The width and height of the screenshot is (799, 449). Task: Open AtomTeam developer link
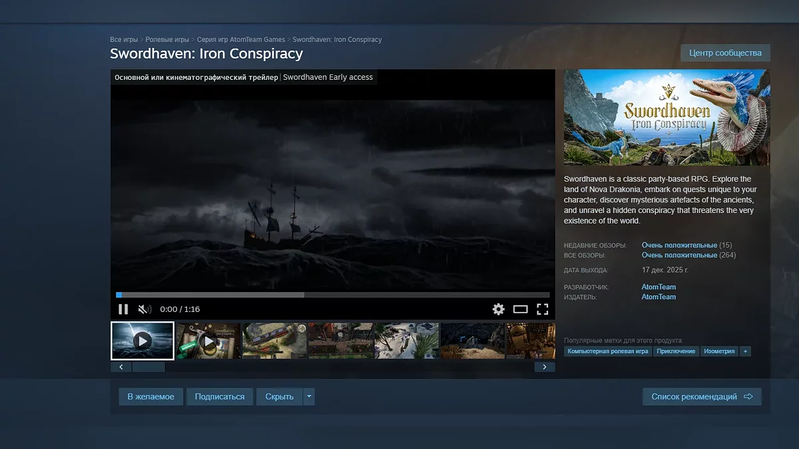pos(659,287)
